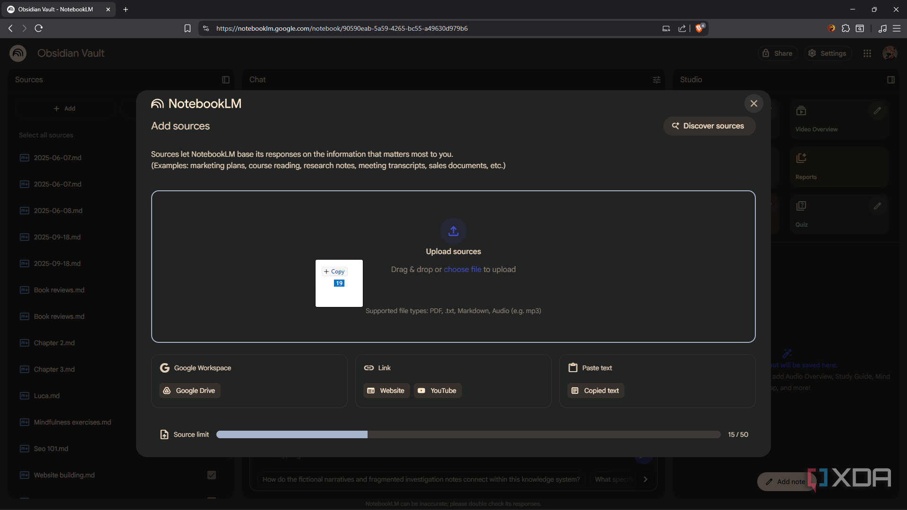The width and height of the screenshot is (907, 510).
Task: Select Website link option
Action: click(x=386, y=391)
